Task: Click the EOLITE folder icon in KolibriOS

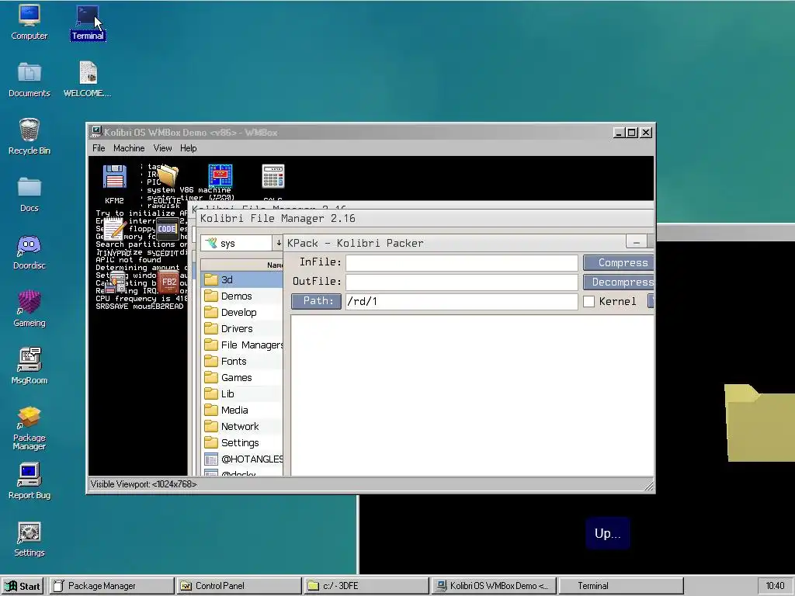Action: pyautogui.click(x=168, y=182)
